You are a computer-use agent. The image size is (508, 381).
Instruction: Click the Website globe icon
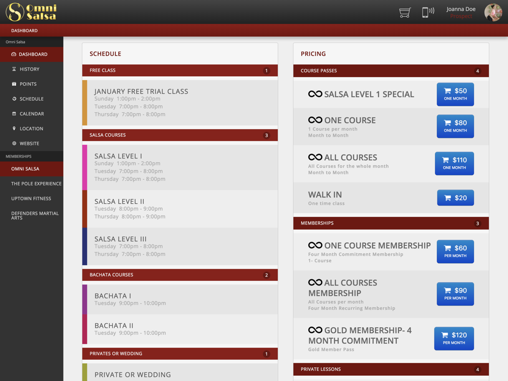(14, 143)
